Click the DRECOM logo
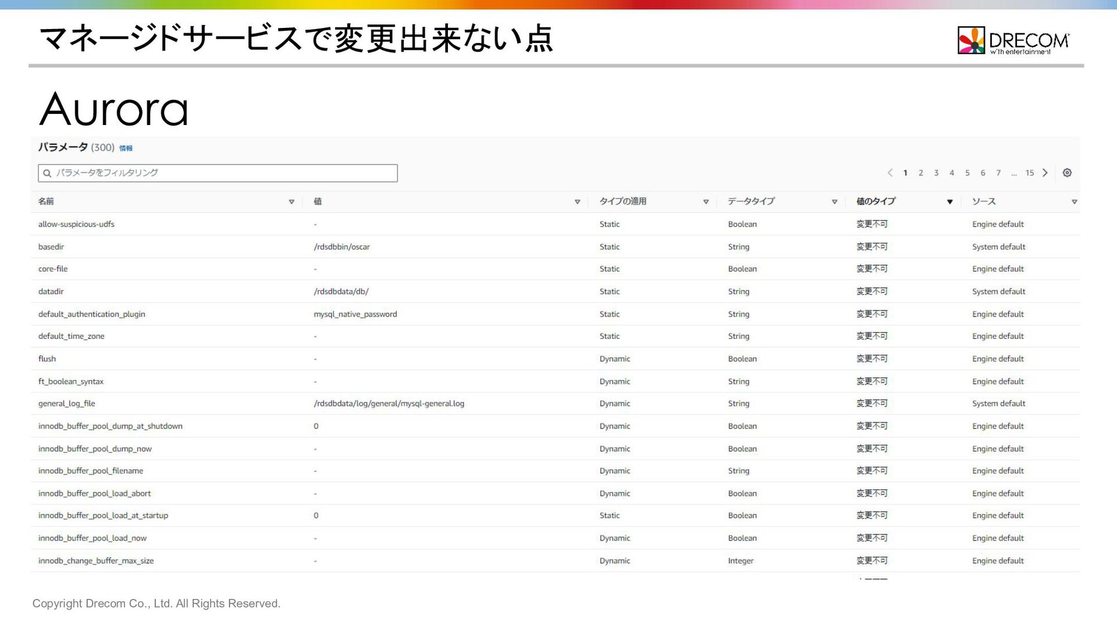This screenshot has height=628, width=1117. tap(1013, 41)
